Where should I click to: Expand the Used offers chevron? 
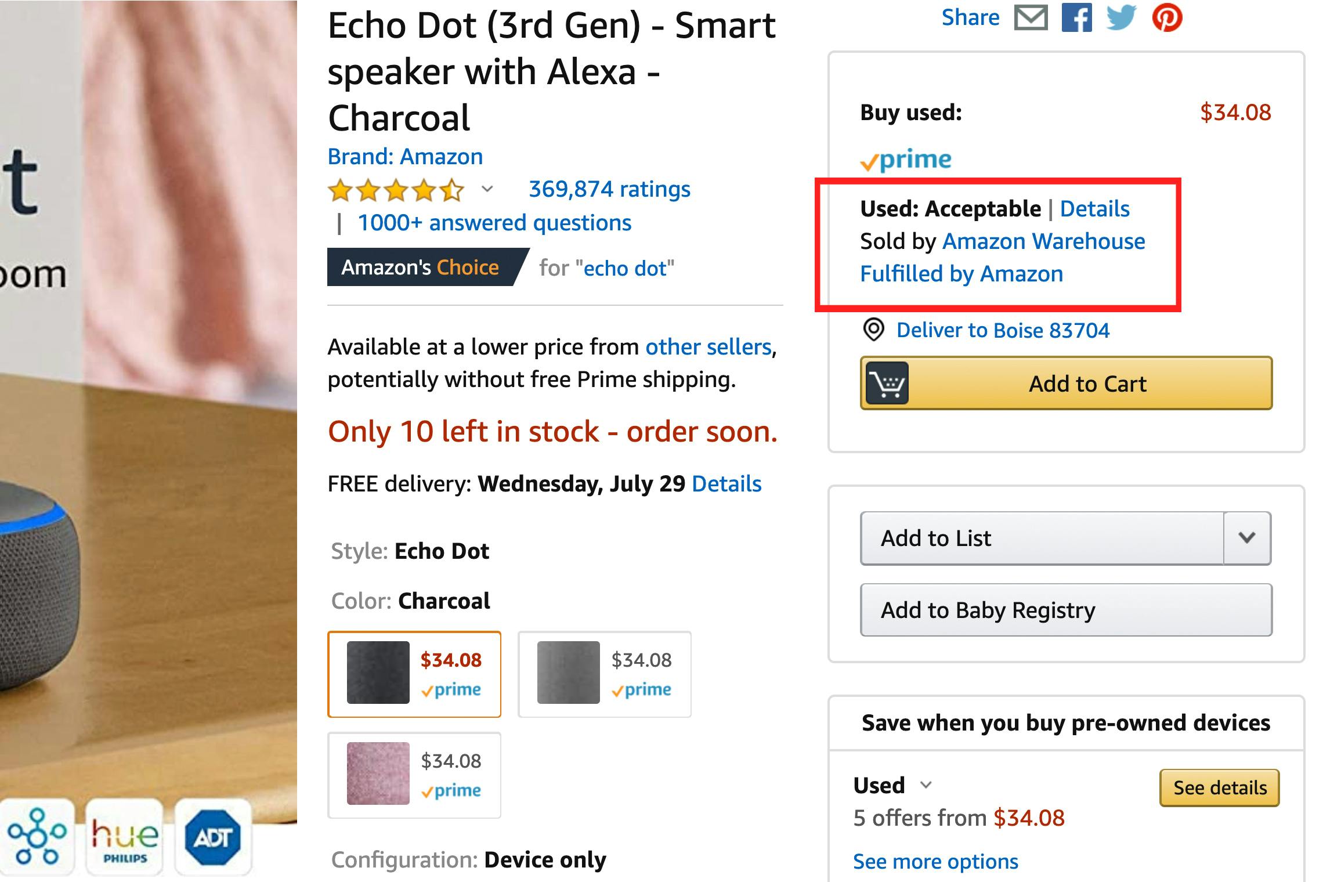[x=926, y=785]
